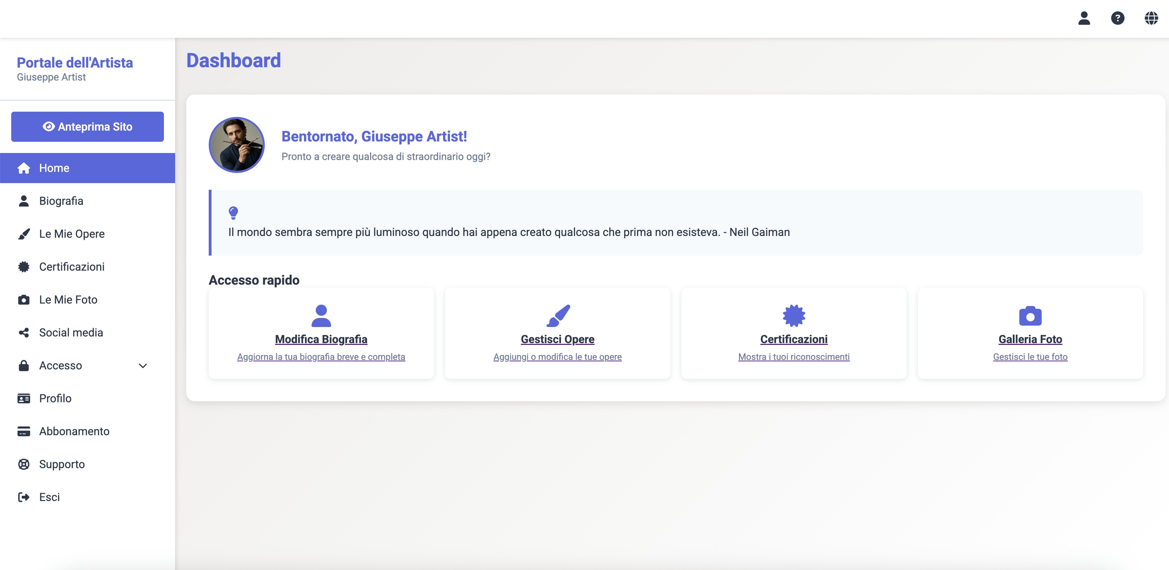Open the language globe icon
The width and height of the screenshot is (1169, 570).
coord(1151,18)
